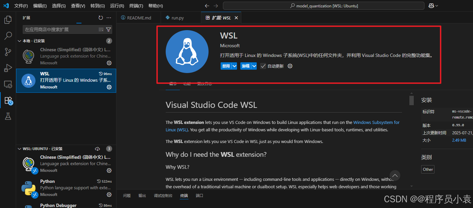
Task: Open manage gear for Python extension
Action: pyautogui.click(x=109, y=195)
